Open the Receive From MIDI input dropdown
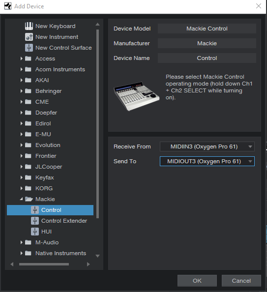Screen dimensions: 267x292 click(207, 146)
